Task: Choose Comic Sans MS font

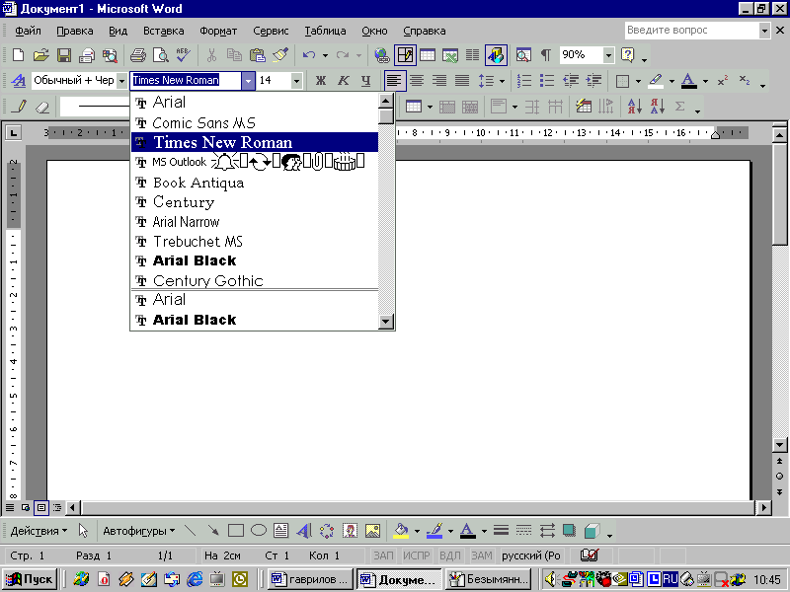Action: pos(255,122)
